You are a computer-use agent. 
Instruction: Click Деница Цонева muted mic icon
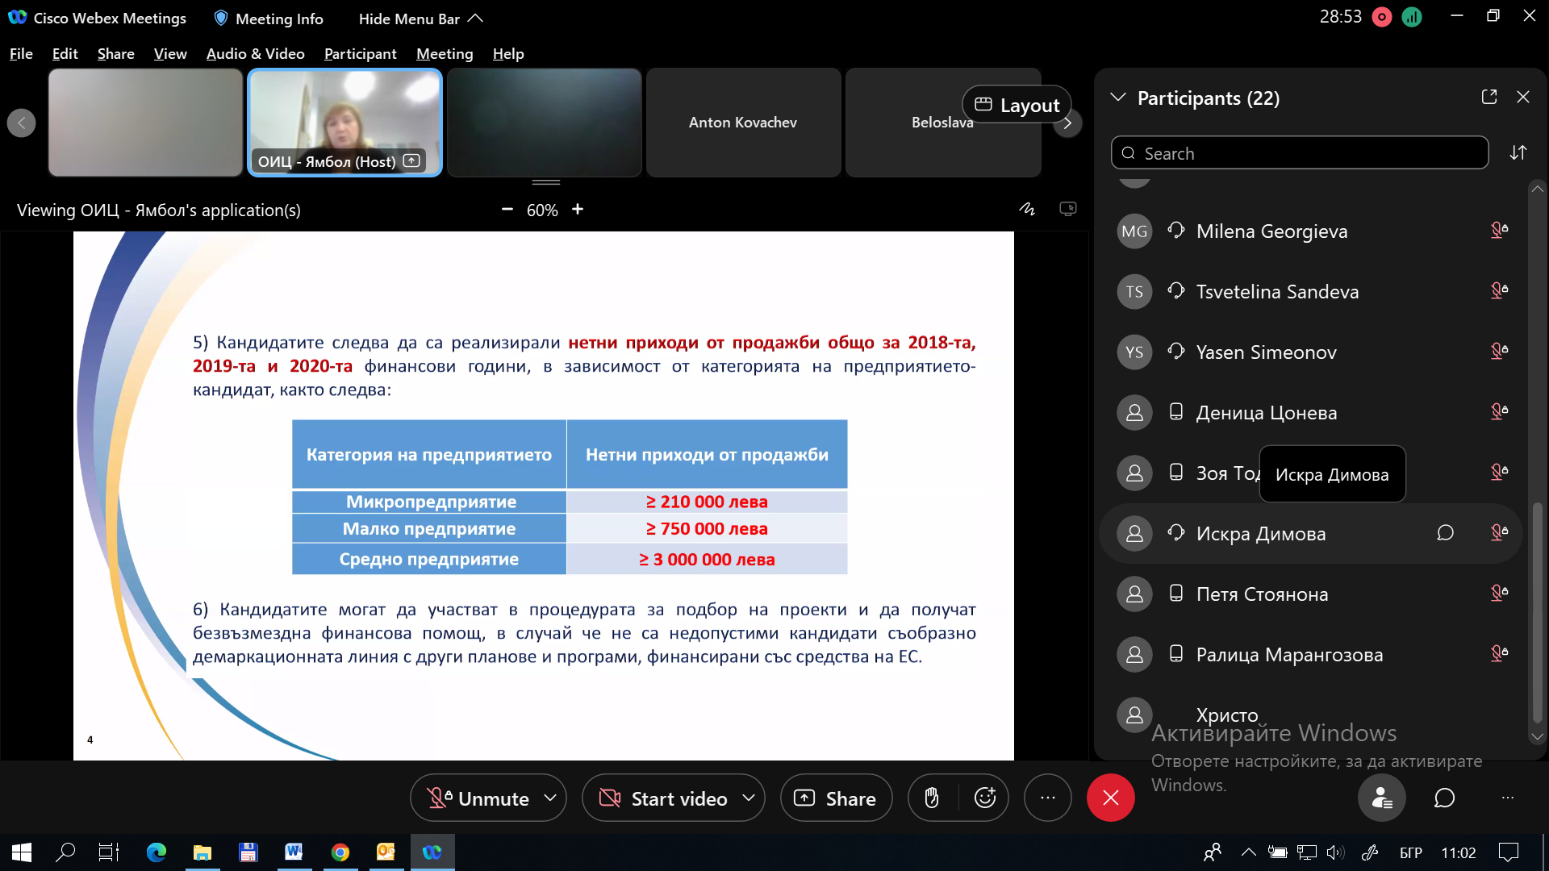point(1499,412)
